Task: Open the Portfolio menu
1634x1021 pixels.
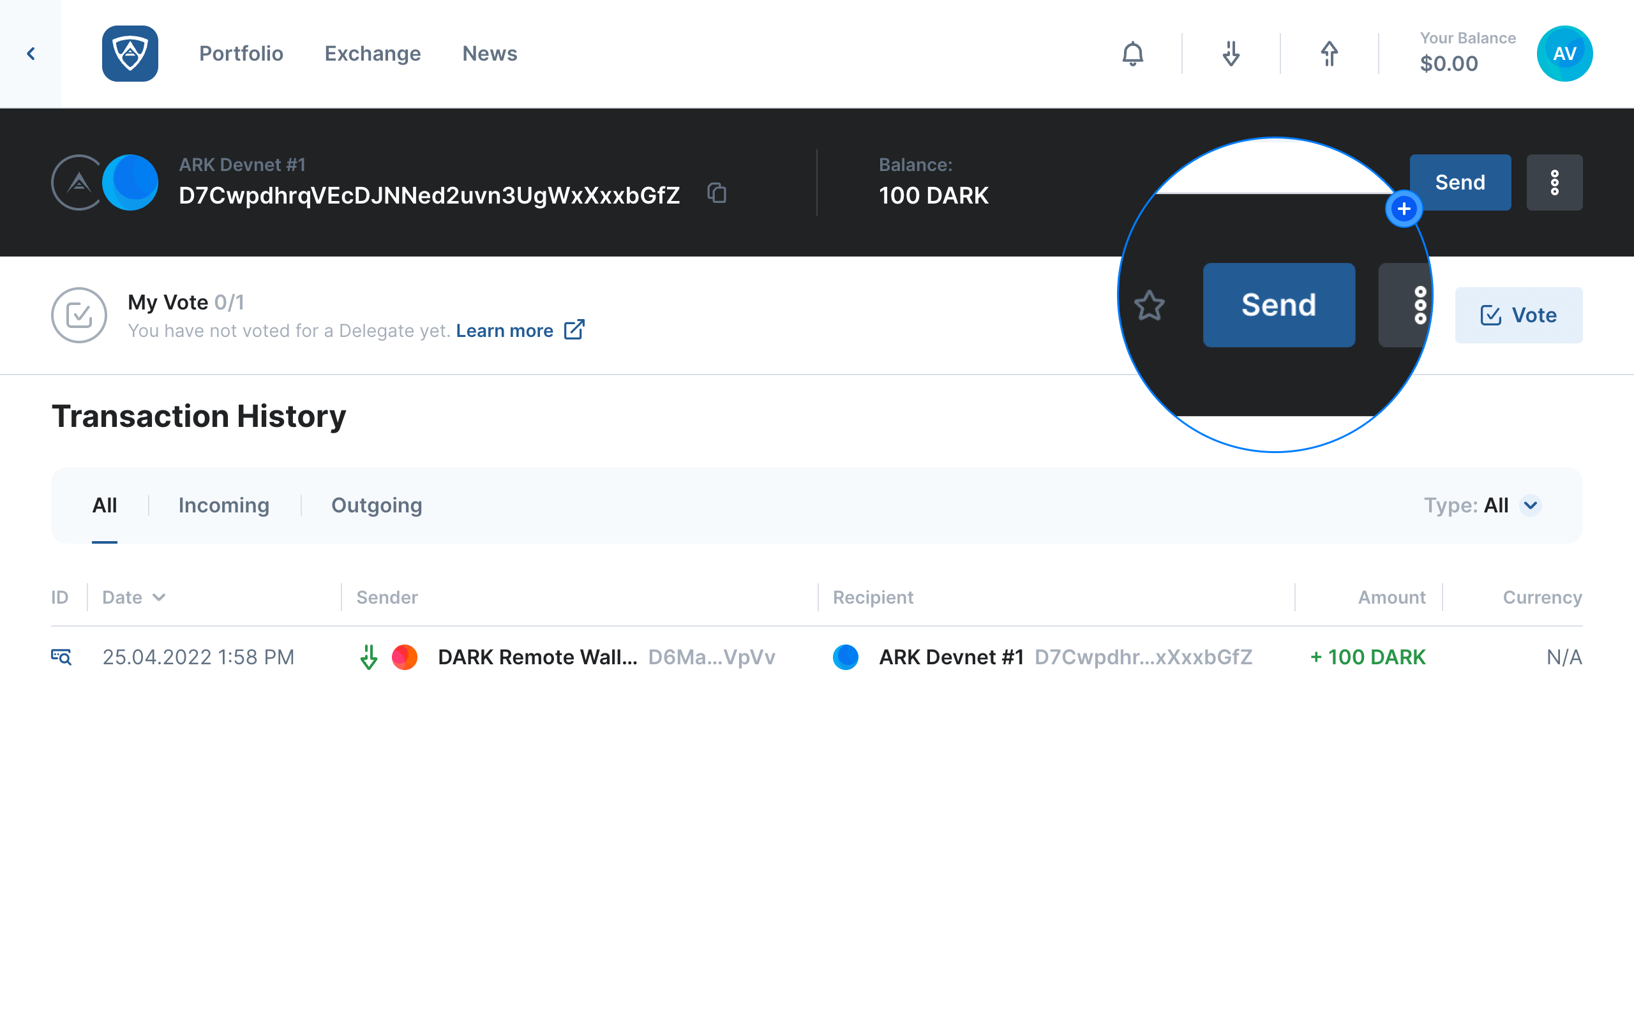Action: click(x=241, y=54)
